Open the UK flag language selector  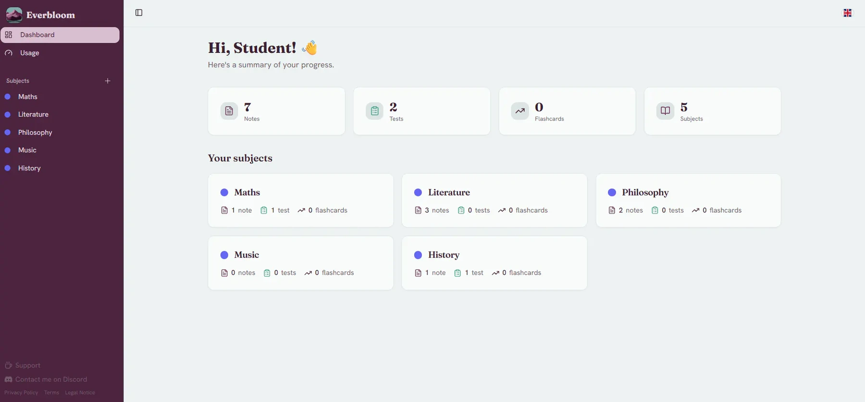click(x=847, y=13)
